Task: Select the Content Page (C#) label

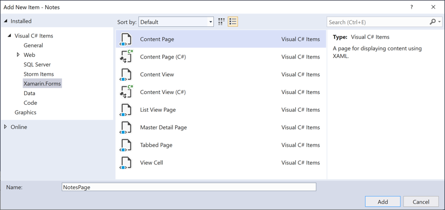Action: tap(163, 57)
